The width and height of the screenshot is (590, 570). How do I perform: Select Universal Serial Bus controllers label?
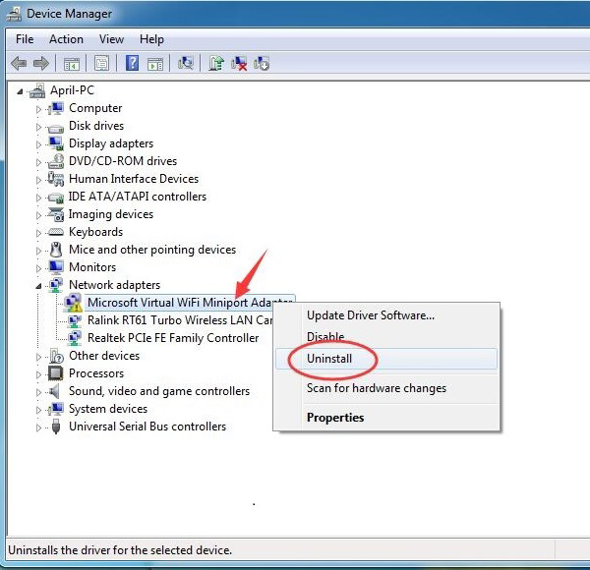147,427
